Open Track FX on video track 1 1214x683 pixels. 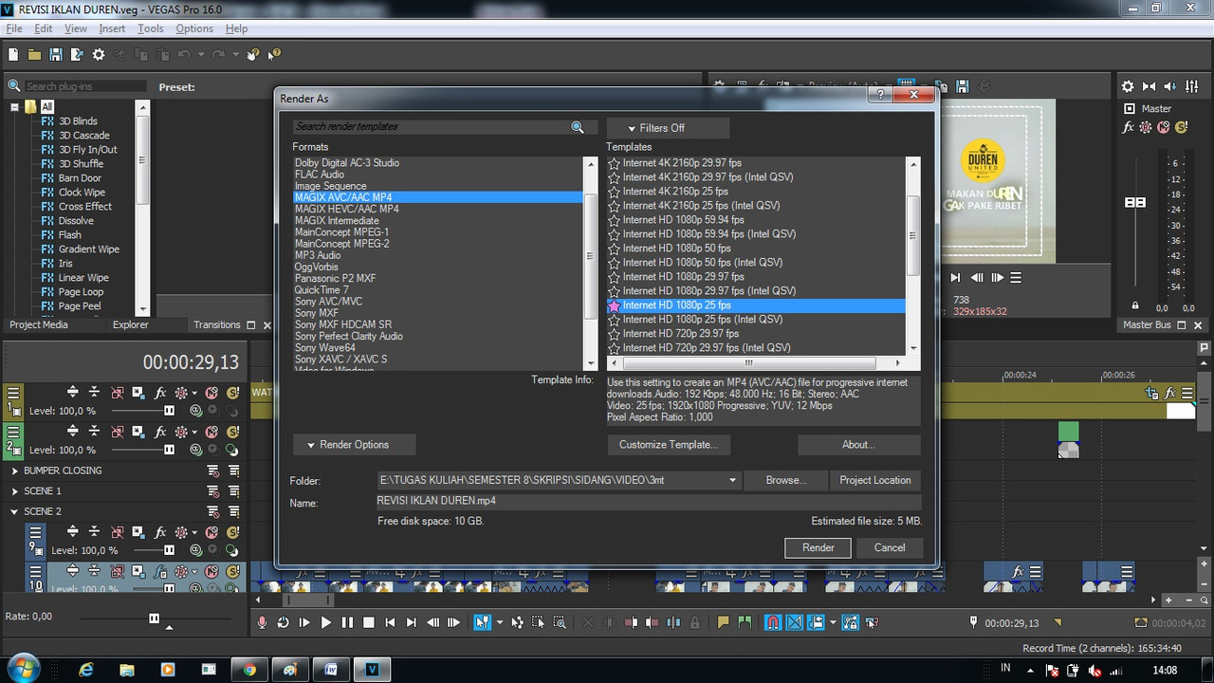[x=160, y=393]
